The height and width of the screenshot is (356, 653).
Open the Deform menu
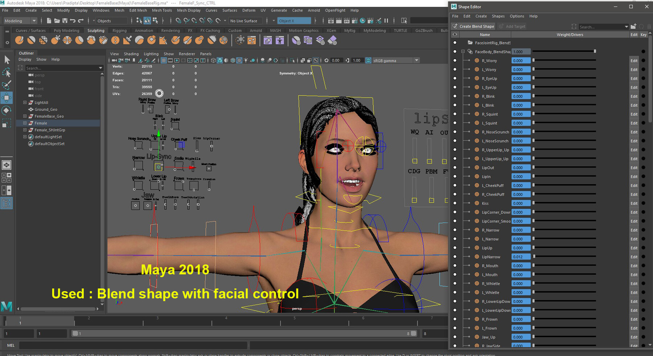249,10
